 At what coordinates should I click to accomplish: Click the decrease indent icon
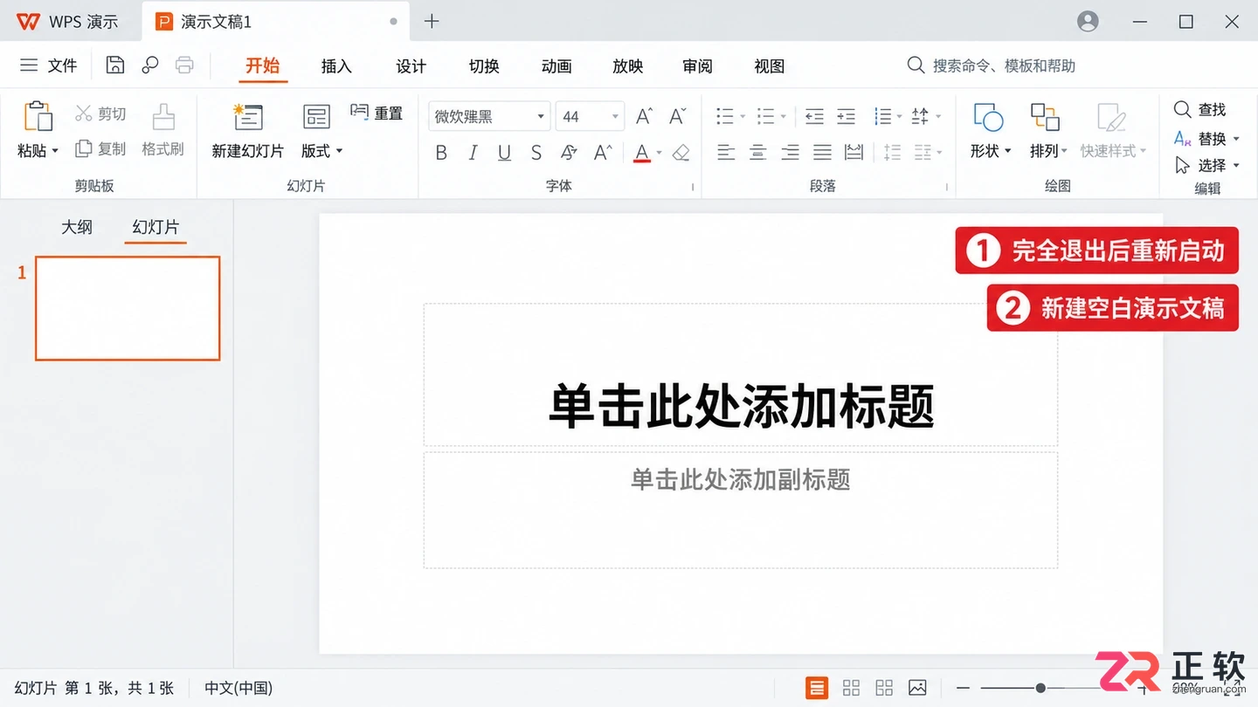coord(814,116)
